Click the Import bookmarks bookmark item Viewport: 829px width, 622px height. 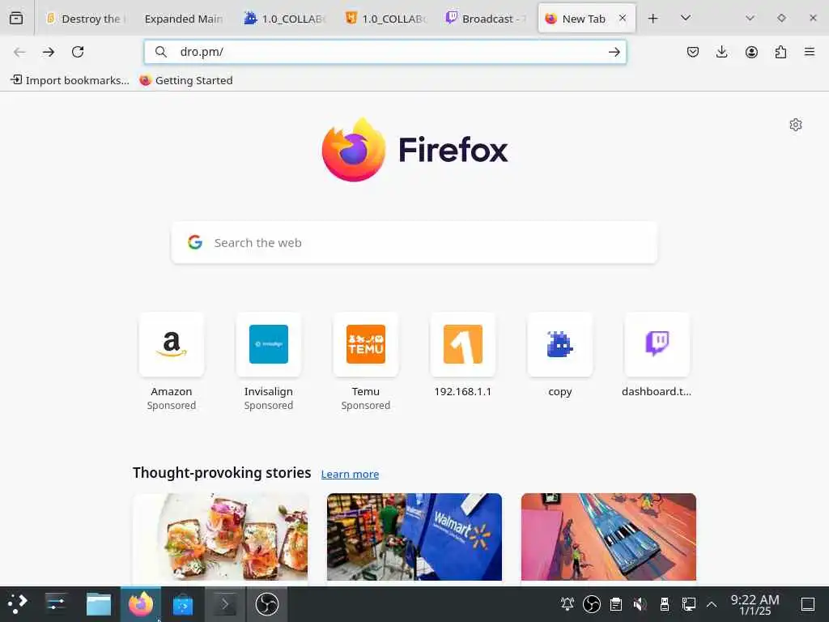coord(70,80)
